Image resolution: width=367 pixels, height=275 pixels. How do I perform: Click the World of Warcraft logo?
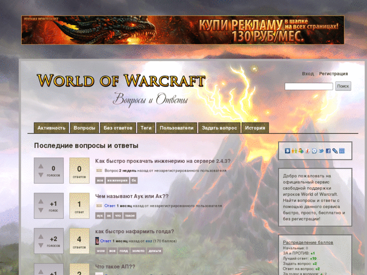pyautogui.click(x=121, y=81)
